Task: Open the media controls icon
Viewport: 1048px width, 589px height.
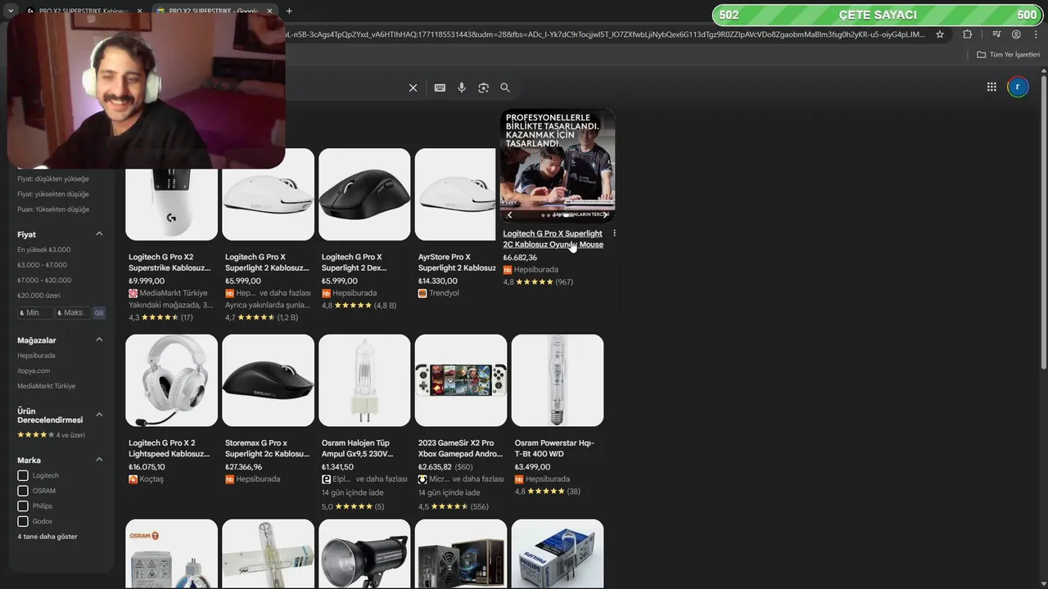Action: (x=996, y=34)
